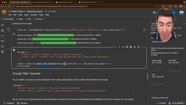This screenshot has height=105, width=186.
Task: Reload the browser page
Action: click(9, 6)
